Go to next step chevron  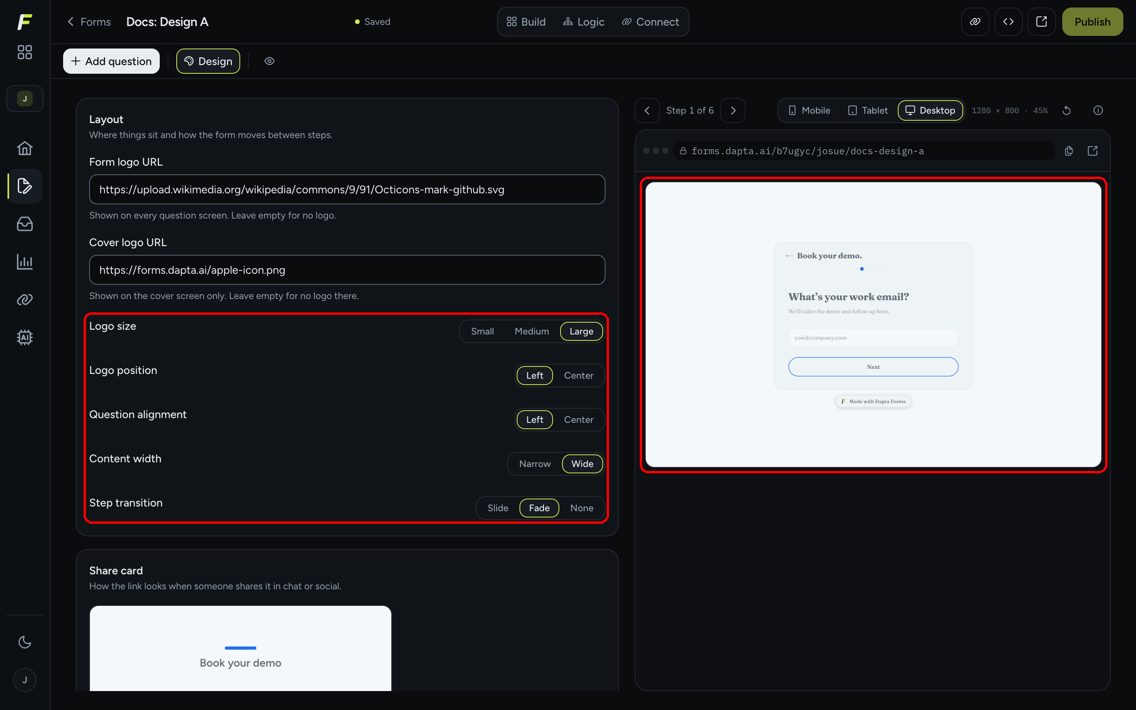(733, 110)
